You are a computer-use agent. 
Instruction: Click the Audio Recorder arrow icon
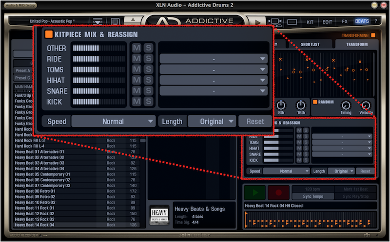pyautogui.click(x=45, y=235)
